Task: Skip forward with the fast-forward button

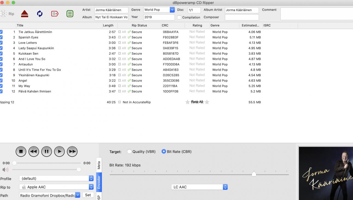Action: coord(72,151)
